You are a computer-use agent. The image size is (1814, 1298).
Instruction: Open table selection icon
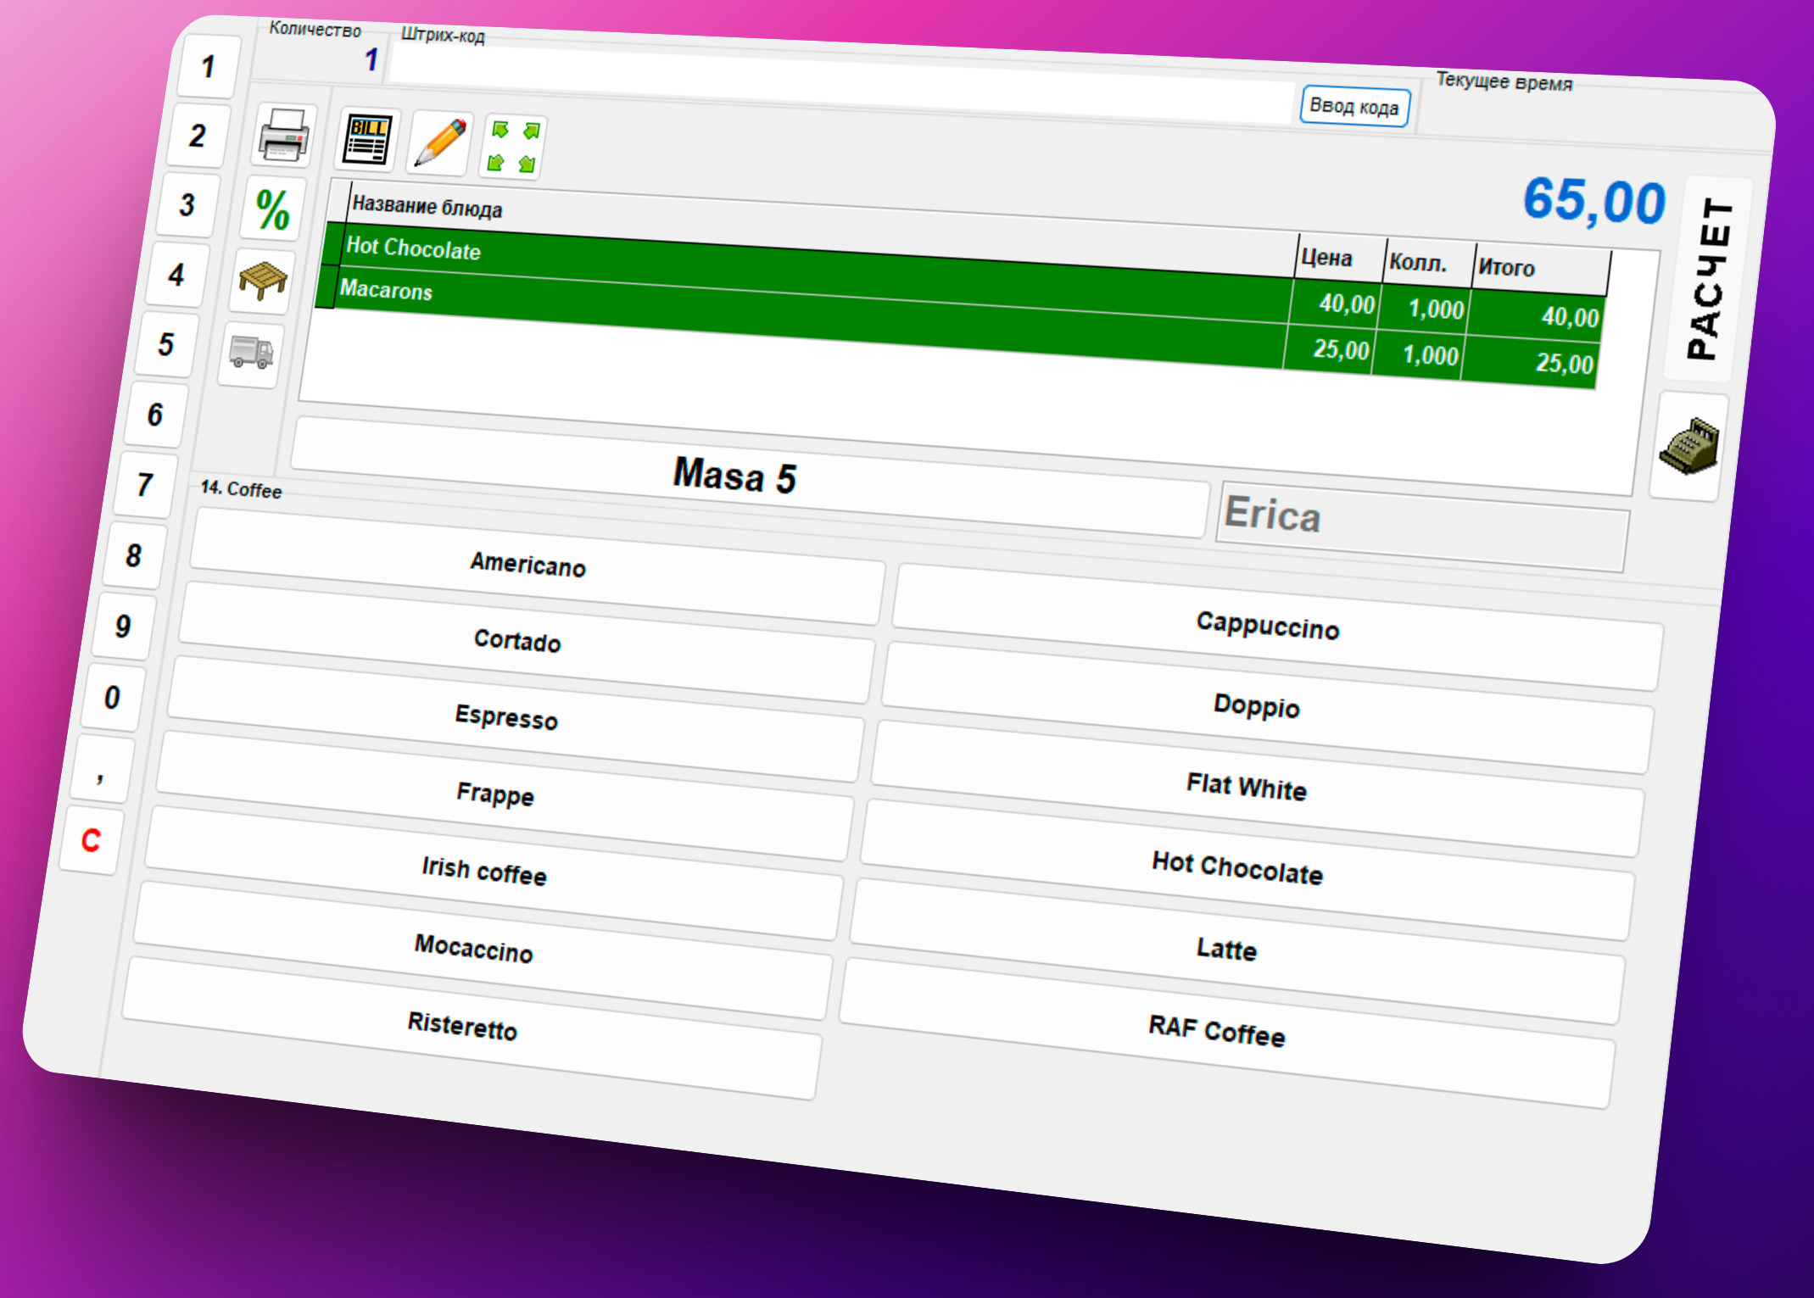pyautogui.click(x=262, y=281)
